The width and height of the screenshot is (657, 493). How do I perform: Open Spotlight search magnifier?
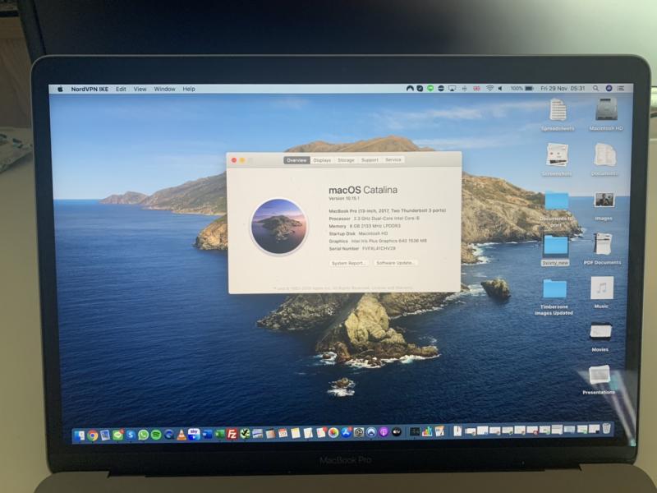[595, 89]
